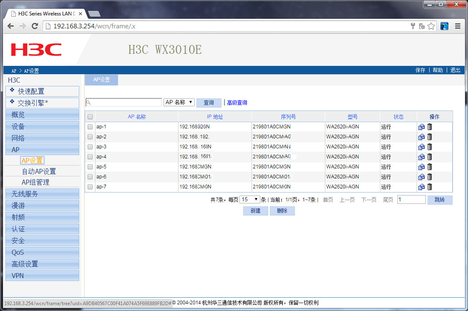Expand the 交换引擎* sidebar item
The image size is (468, 311).
43,103
